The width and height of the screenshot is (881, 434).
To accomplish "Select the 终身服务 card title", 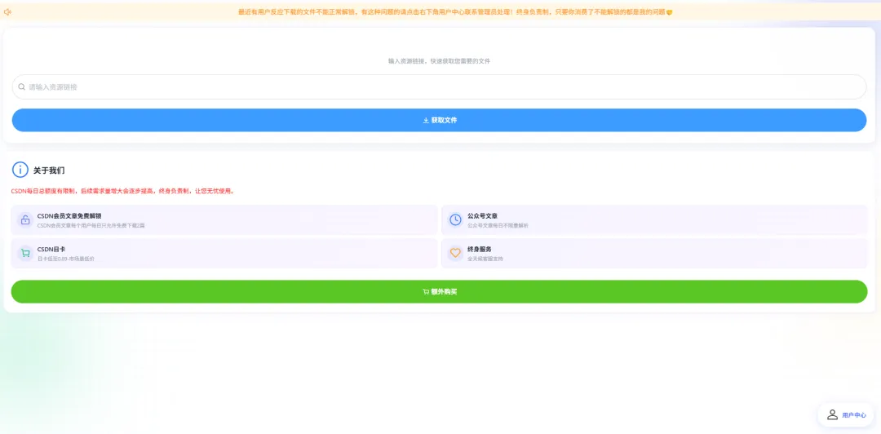I will click(480, 249).
